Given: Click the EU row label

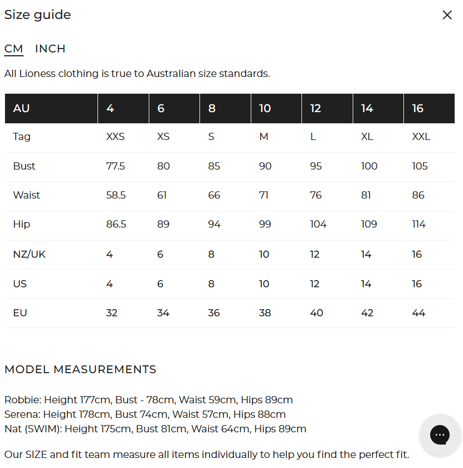Looking at the screenshot, I should [20, 313].
